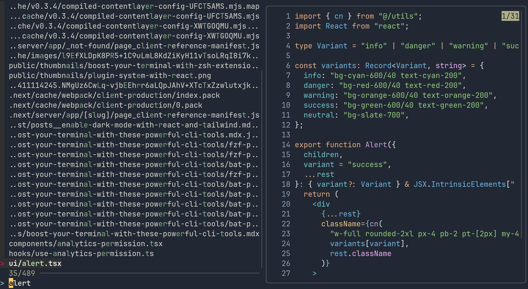
Task: Select the _not-found page_client-reference-manifest.js entry
Action: tap(134, 46)
